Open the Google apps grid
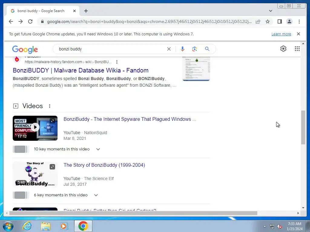 (297, 49)
